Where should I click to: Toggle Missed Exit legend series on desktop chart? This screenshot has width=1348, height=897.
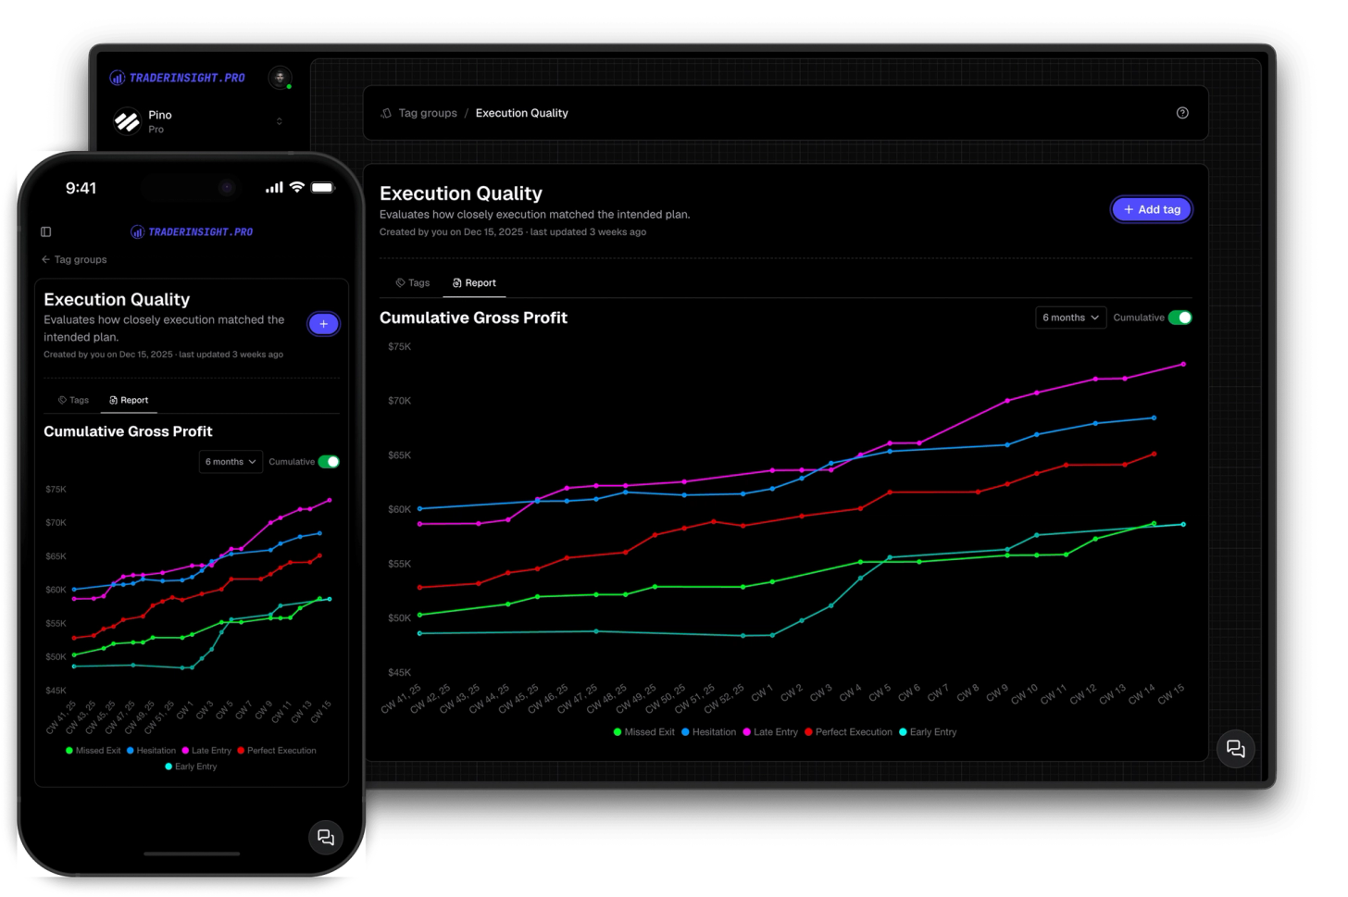click(643, 732)
